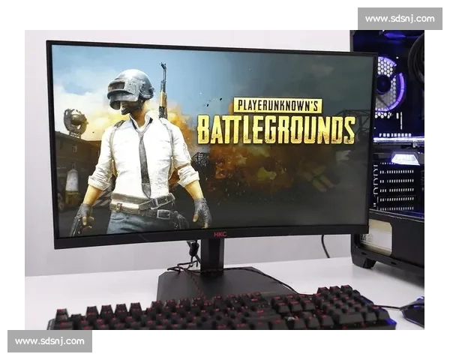Click the soldier's welding helmet

(129, 88)
